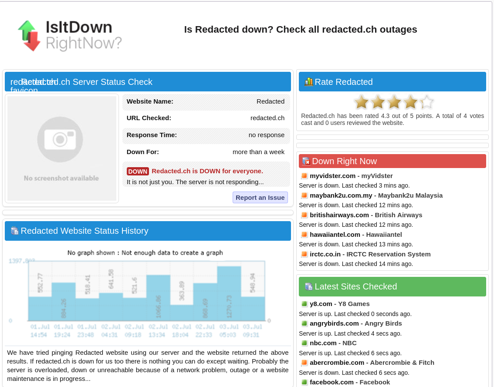Click the orange status icon beside myvidster.com
The height and width of the screenshot is (387, 494).
[304, 176]
